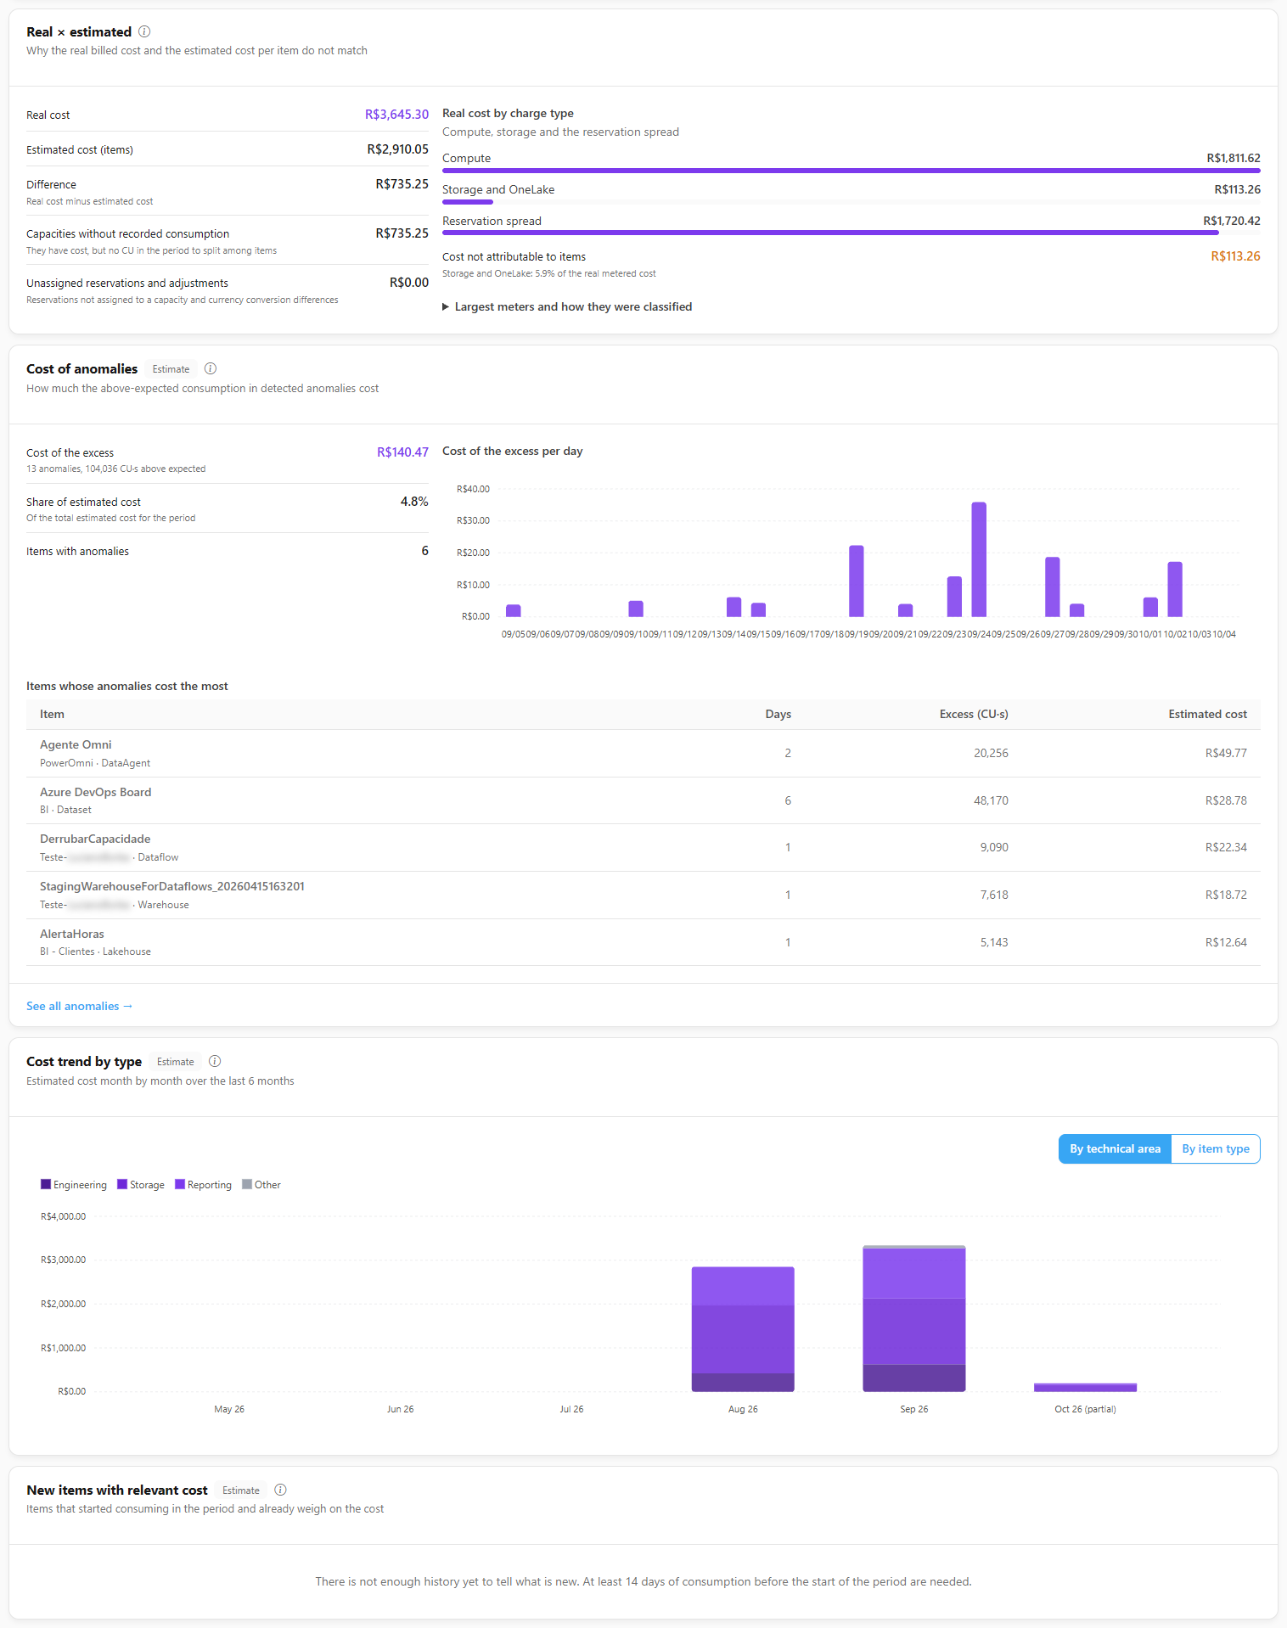Click the tallest bar in excess per day chart

coord(979,559)
